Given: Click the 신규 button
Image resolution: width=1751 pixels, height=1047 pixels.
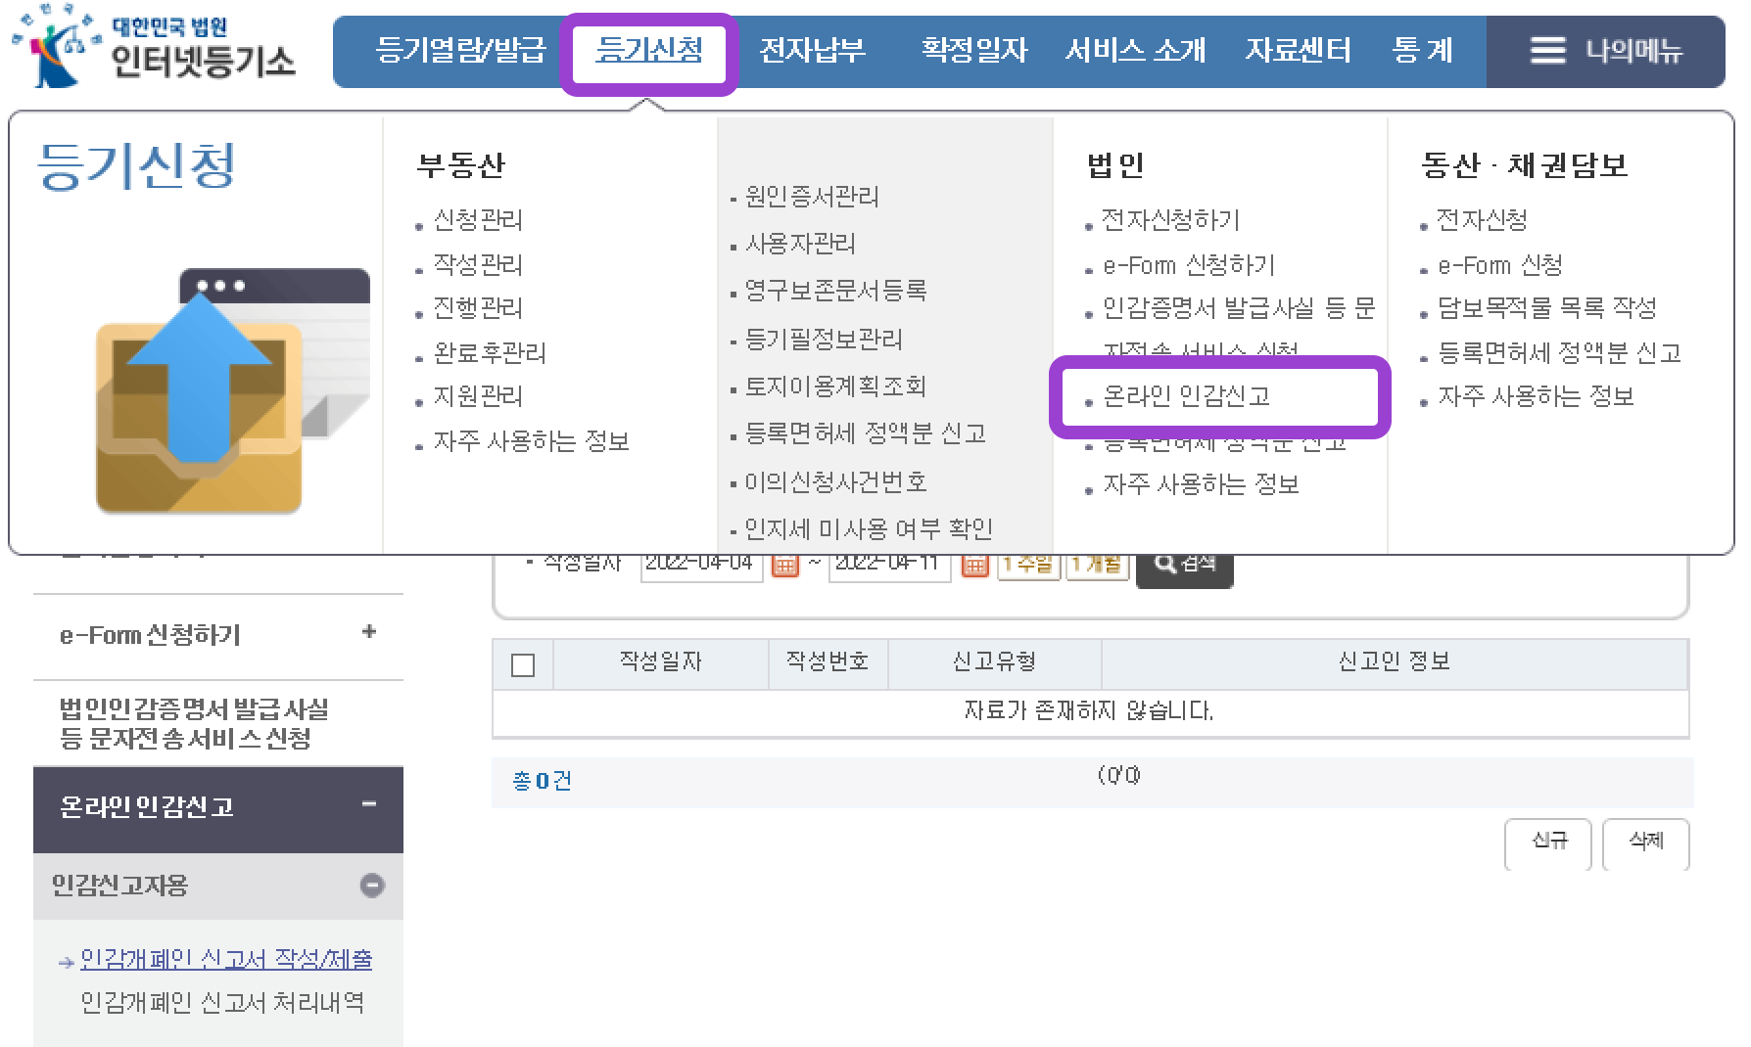Looking at the screenshot, I should point(1547,843).
